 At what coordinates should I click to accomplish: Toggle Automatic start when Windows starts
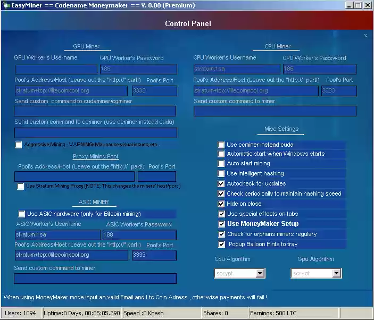tap(221, 154)
